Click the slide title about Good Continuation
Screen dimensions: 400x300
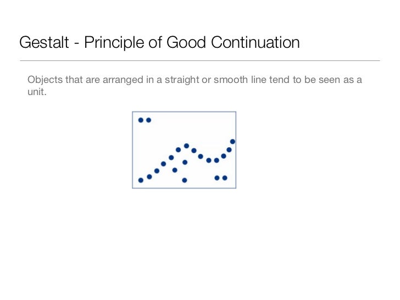[159, 42]
